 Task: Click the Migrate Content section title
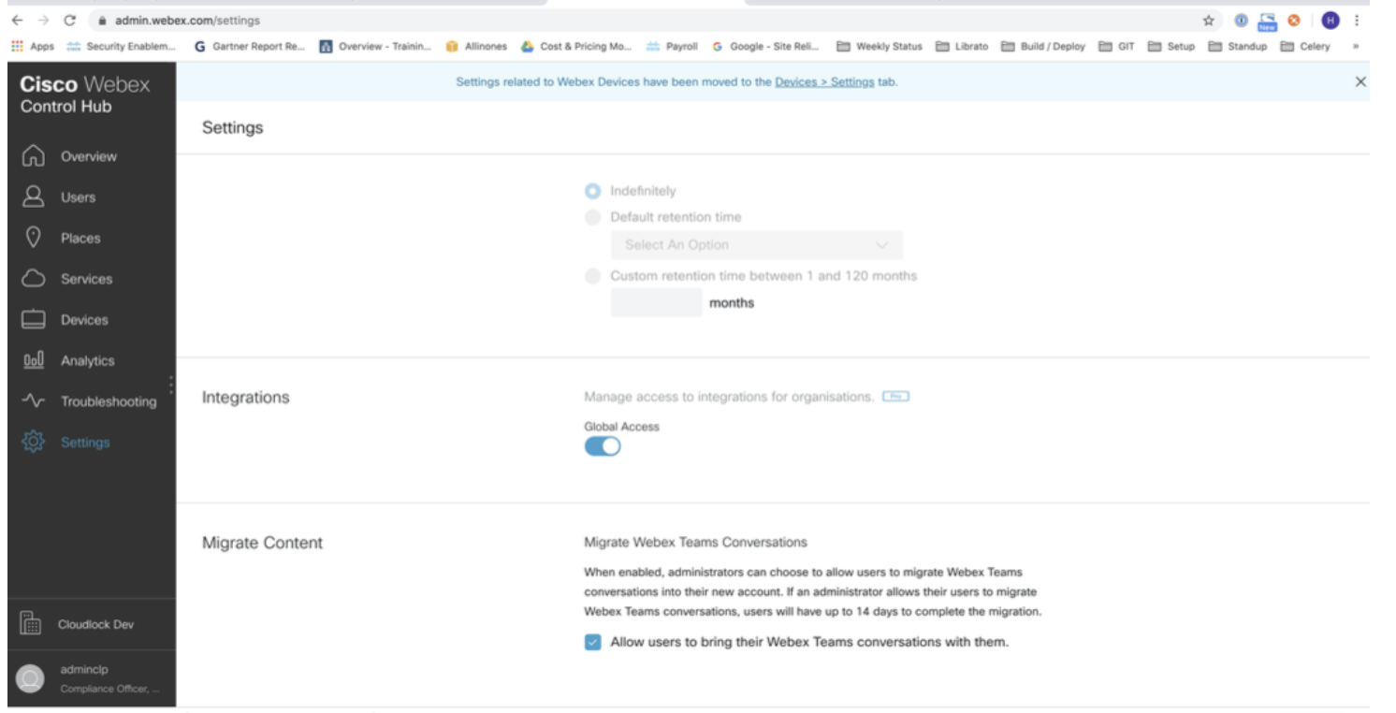click(263, 543)
